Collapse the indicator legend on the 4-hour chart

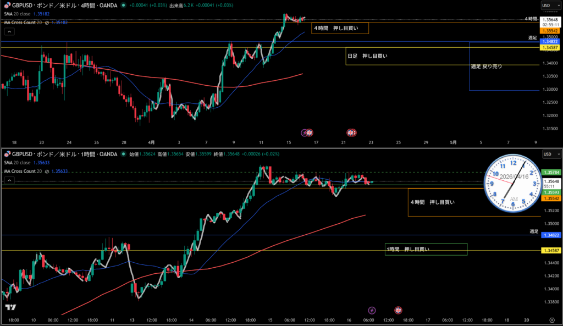8,32
